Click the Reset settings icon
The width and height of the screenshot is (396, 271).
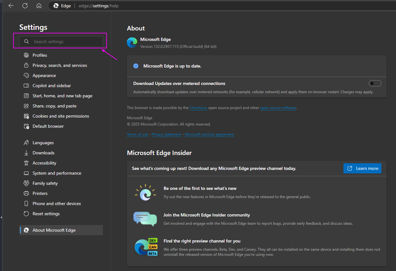tap(26, 214)
